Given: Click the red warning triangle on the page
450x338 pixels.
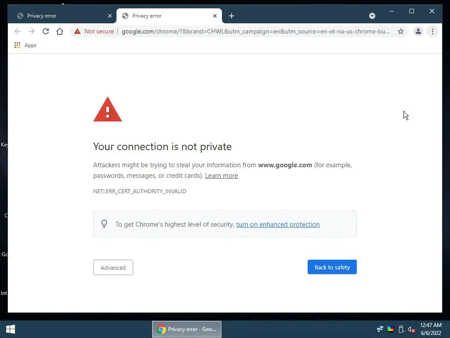Looking at the screenshot, I should [108, 109].
